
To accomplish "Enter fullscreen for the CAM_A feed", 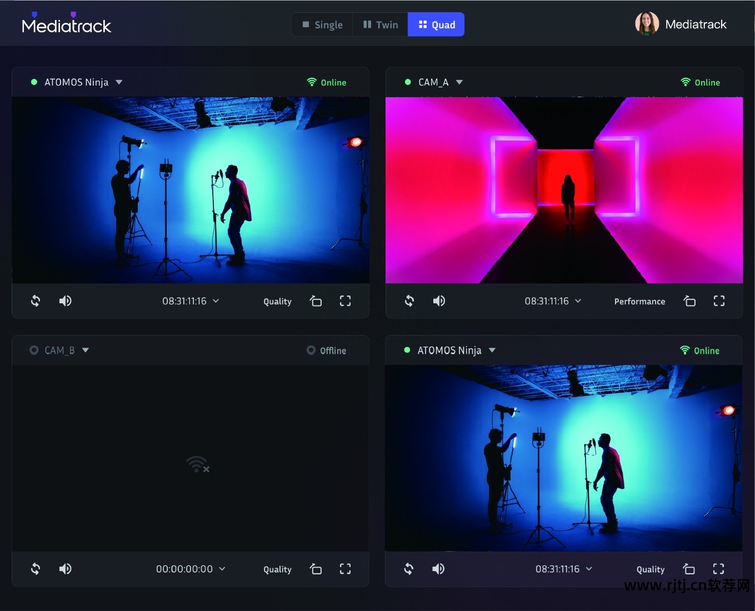I will [x=719, y=301].
